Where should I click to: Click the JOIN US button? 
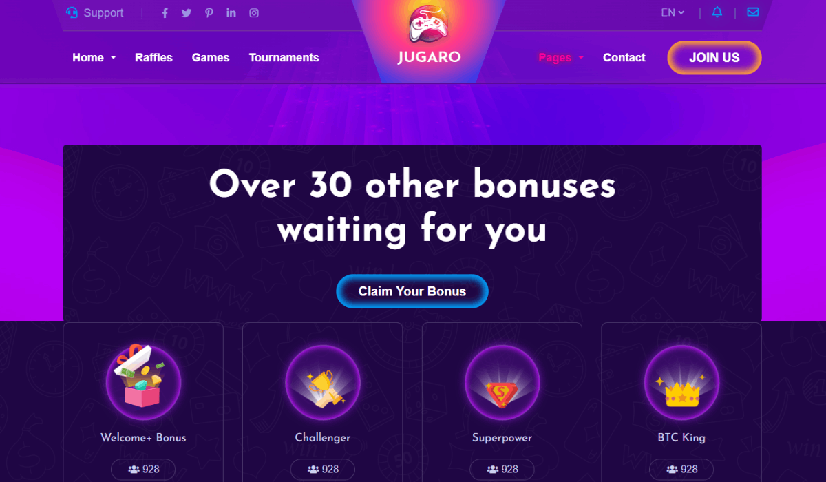(714, 58)
